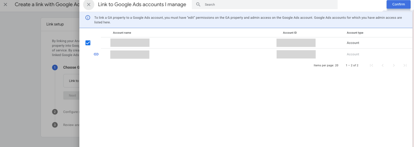Click the info icon in the blue banner
Viewport: 414px width, 147px height.
tap(88, 18)
